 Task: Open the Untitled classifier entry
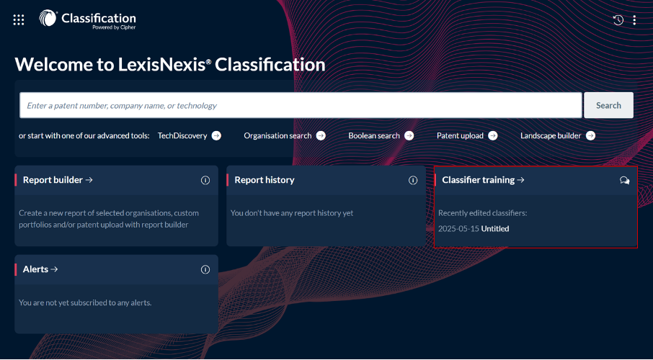pos(494,228)
